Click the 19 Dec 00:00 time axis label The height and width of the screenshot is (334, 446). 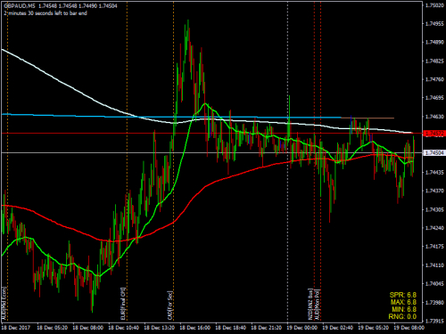(301, 328)
